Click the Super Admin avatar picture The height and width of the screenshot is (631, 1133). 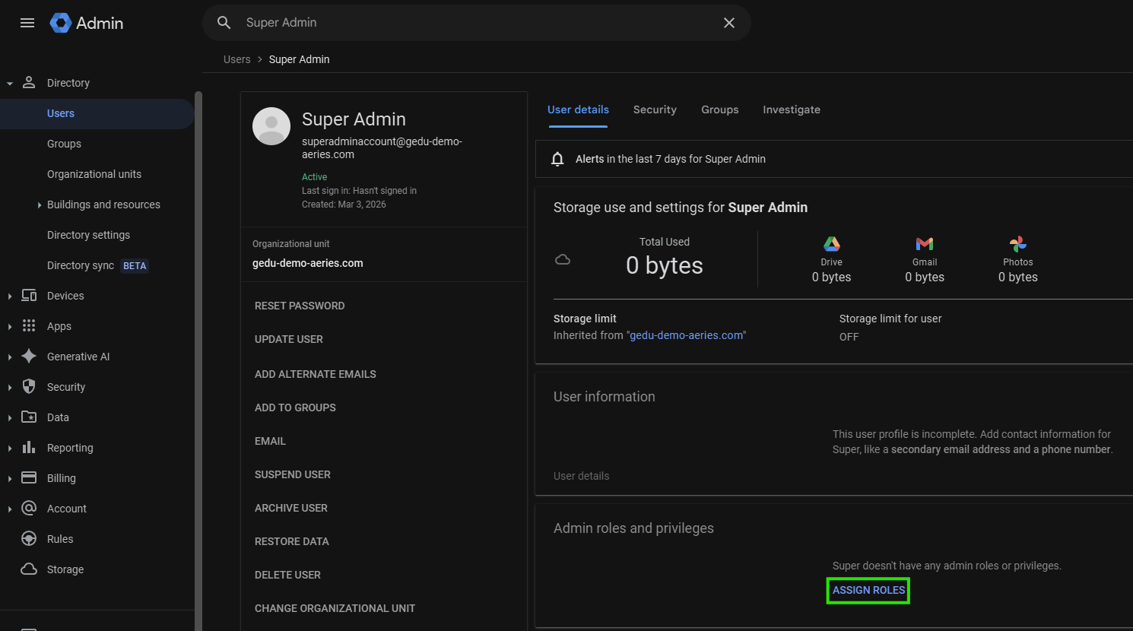[271, 126]
